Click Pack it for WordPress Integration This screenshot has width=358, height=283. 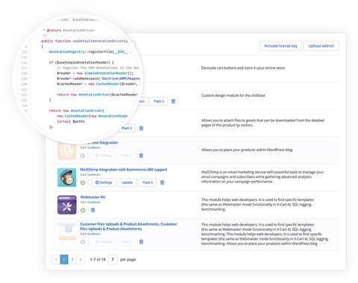127,156
